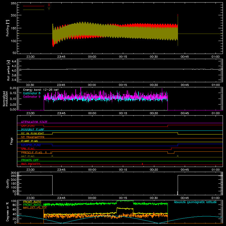Image resolution: width=226 pixels, height=226 pixels.
Task: Click the 3.6 tick on Roll period axis
Action: click(x=14, y=80)
